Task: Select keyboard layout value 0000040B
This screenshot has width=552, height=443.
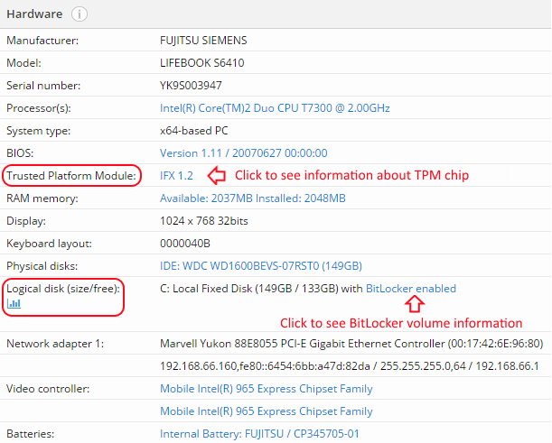Action: tap(185, 244)
